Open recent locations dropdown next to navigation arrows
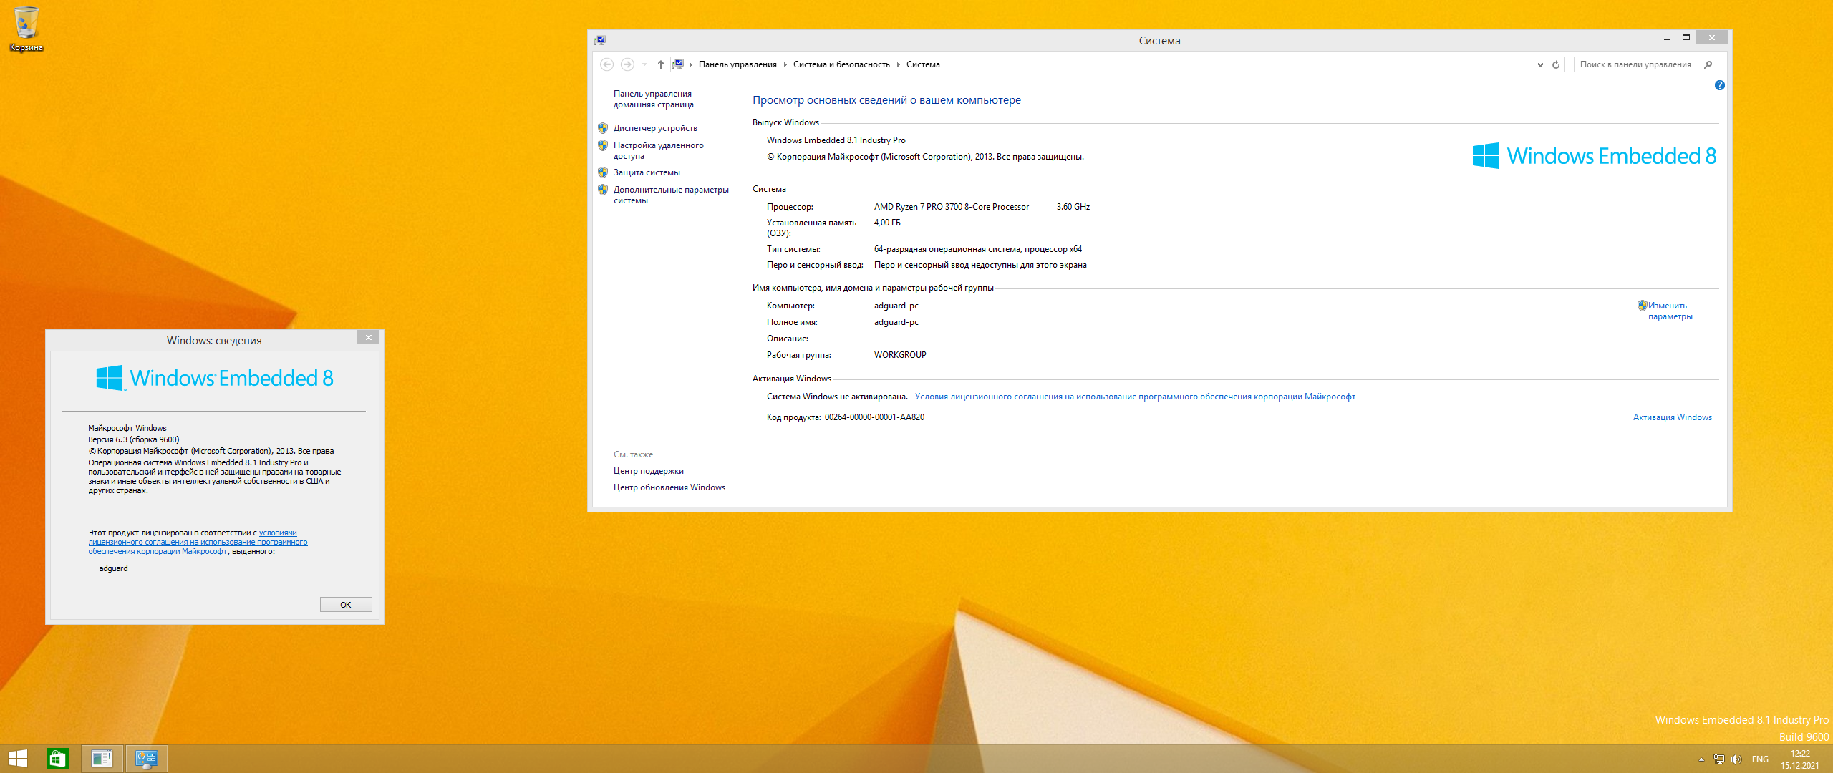The width and height of the screenshot is (1833, 773). click(644, 64)
